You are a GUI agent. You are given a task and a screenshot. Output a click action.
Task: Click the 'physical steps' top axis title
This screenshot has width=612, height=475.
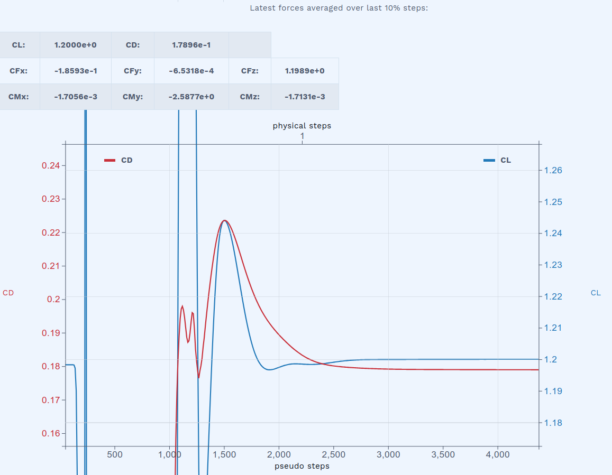click(x=302, y=126)
